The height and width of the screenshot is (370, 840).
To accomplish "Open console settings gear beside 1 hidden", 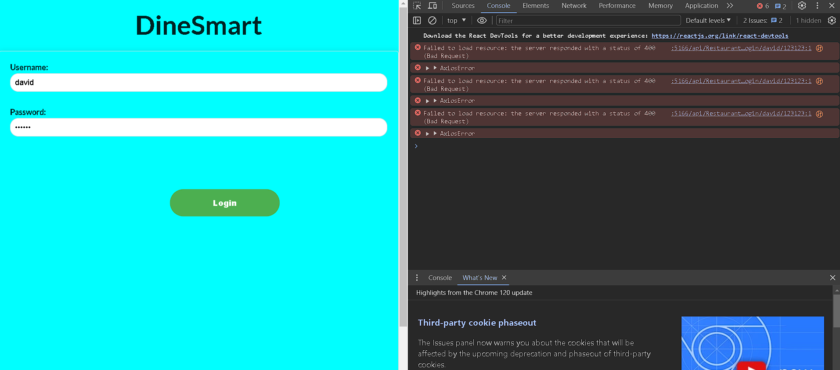I will pos(832,21).
